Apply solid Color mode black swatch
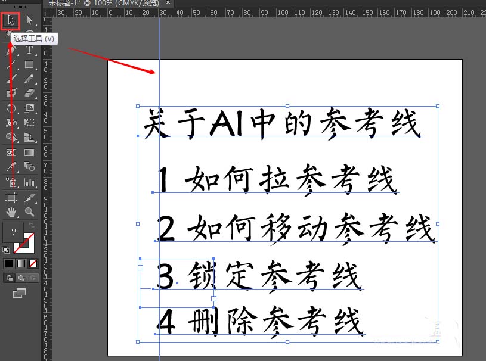Image resolution: width=486 pixels, height=361 pixels. point(9,263)
